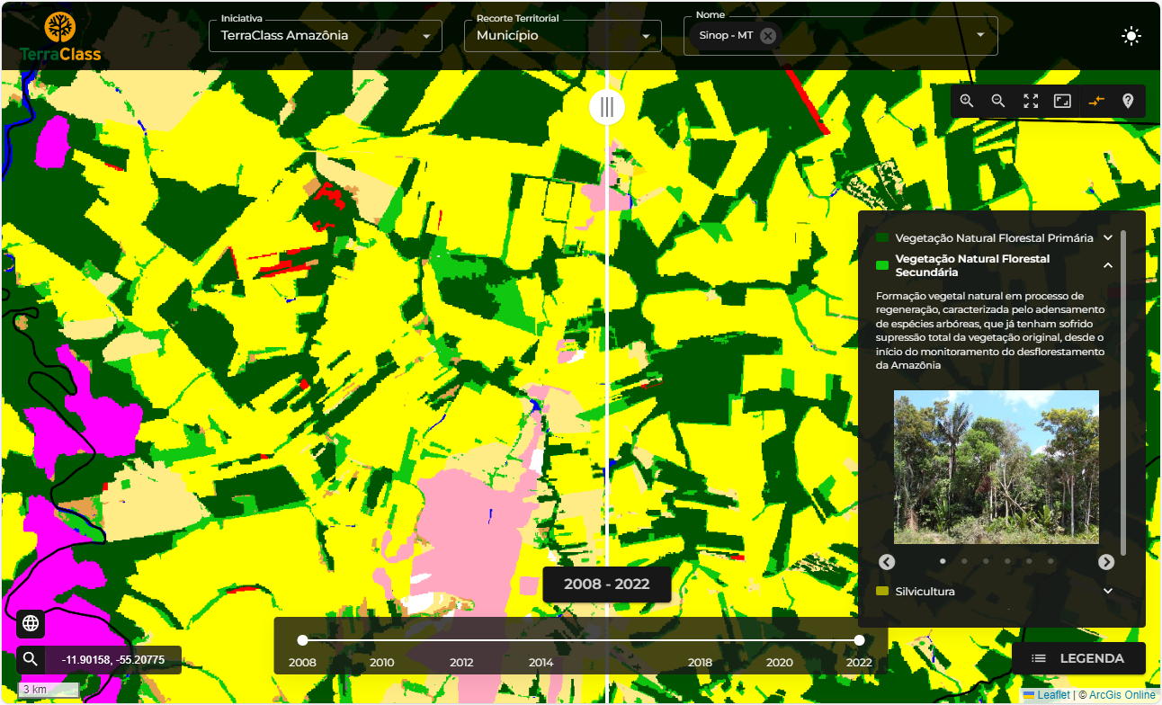The width and height of the screenshot is (1162, 705).
Task: Show next photo in legend carousel
Action: click(1106, 562)
